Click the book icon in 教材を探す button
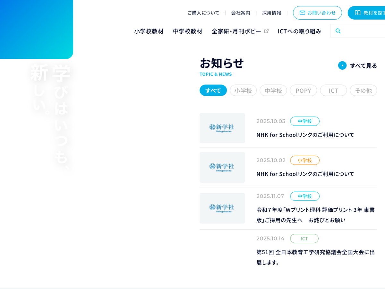 coord(357,13)
